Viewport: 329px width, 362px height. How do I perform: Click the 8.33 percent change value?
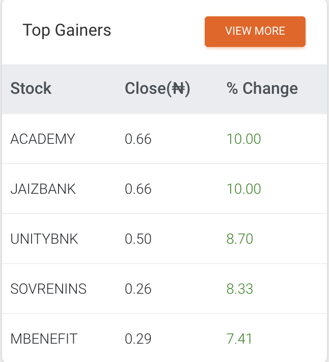pos(239,289)
